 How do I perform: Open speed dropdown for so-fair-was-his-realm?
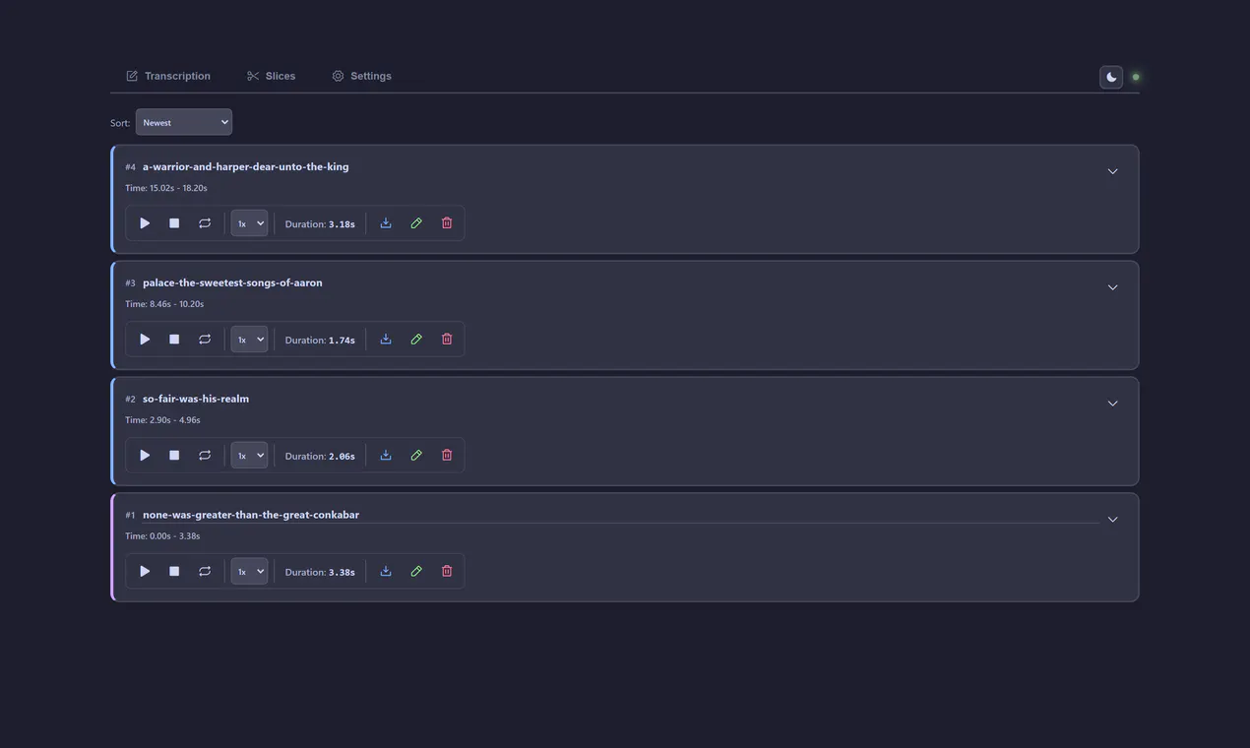tap(249, 456)
